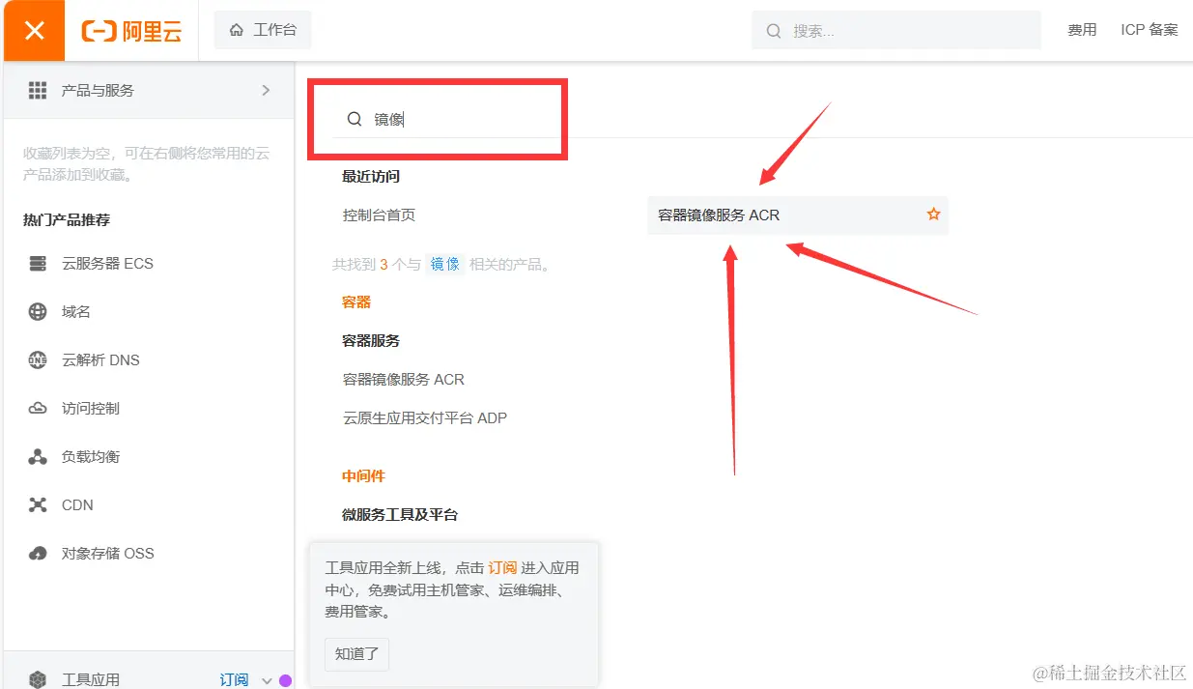Click the 云服务器 ECS server icon
1193x689 pixels.
tap(38, 263)
